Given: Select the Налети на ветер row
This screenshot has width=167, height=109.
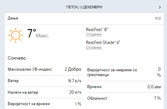Looking at the screenshot, I should click(x=44, y=92).
